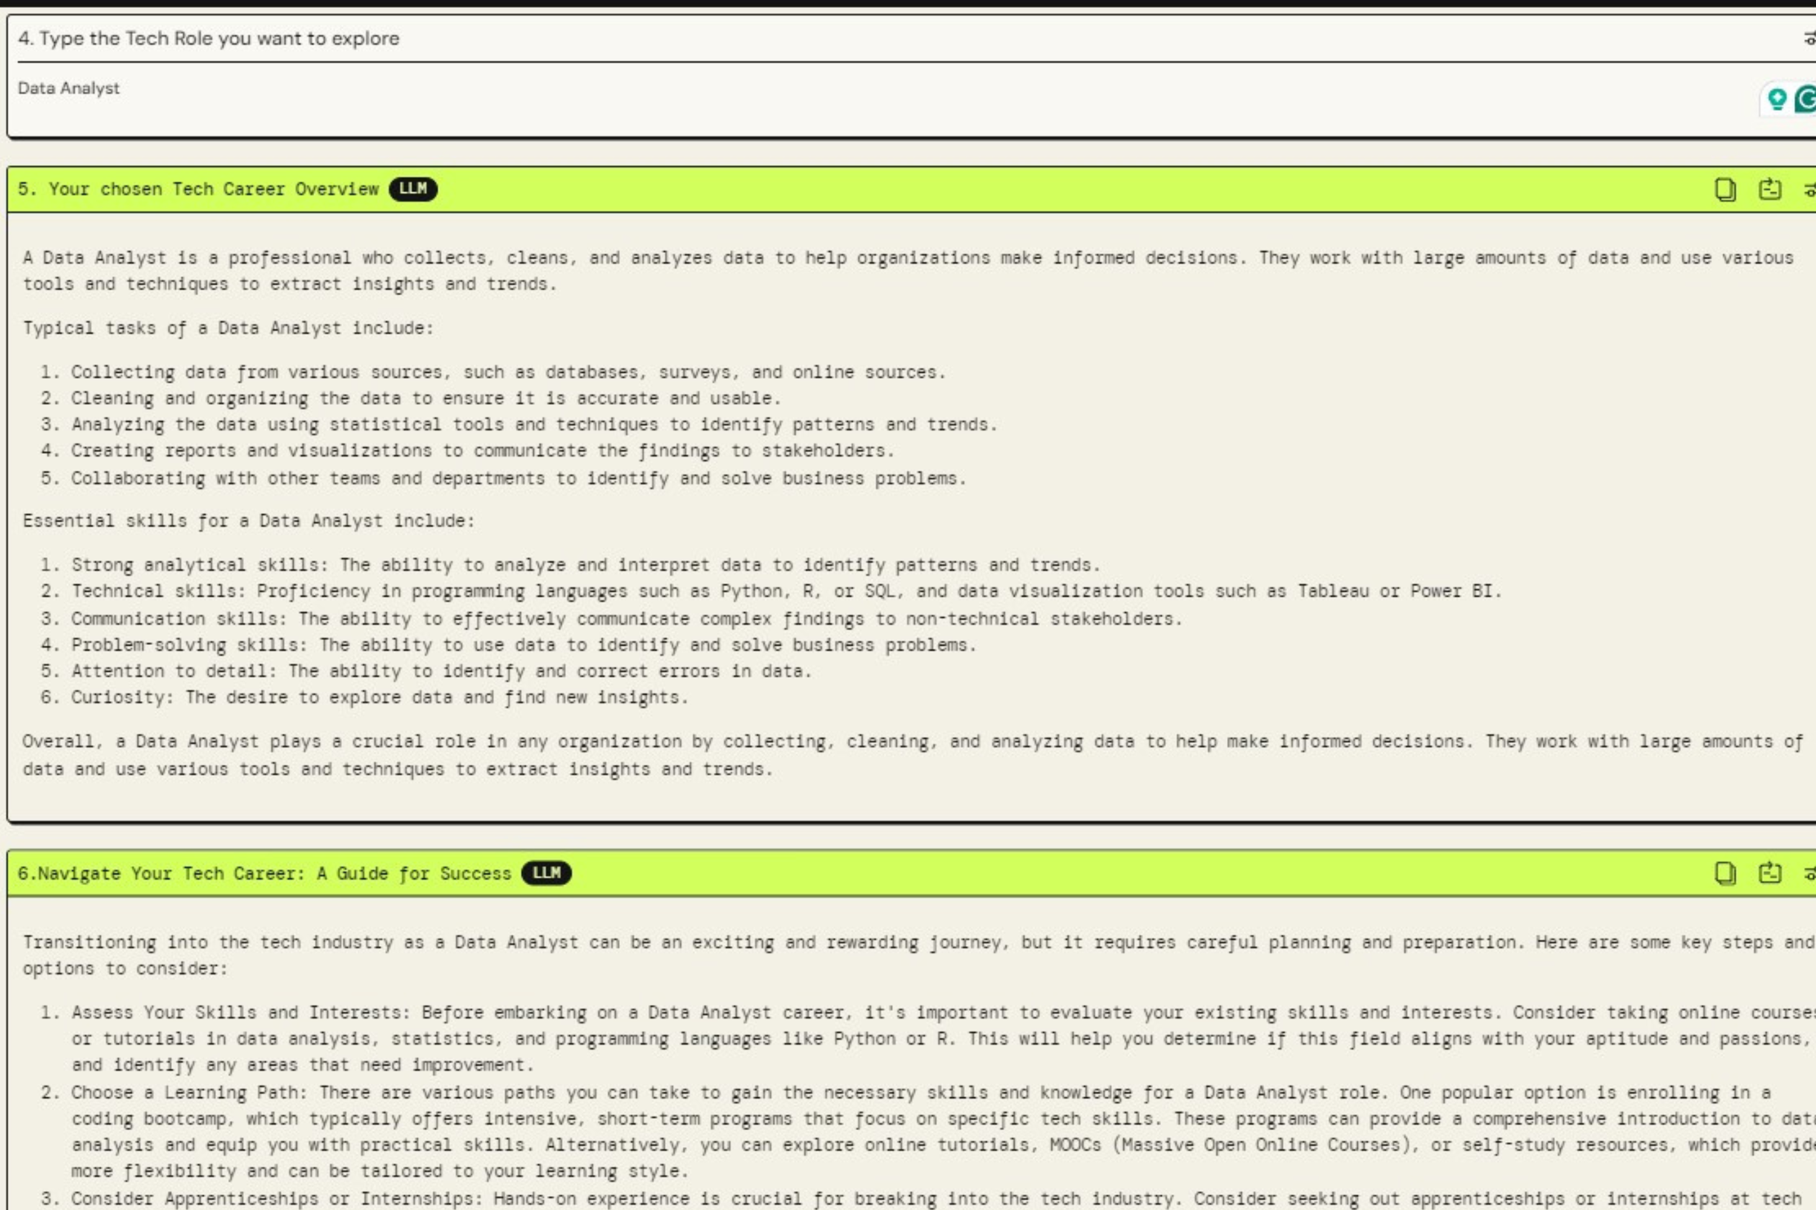Click rerun icon on section 6 header

click(1769, 873)
